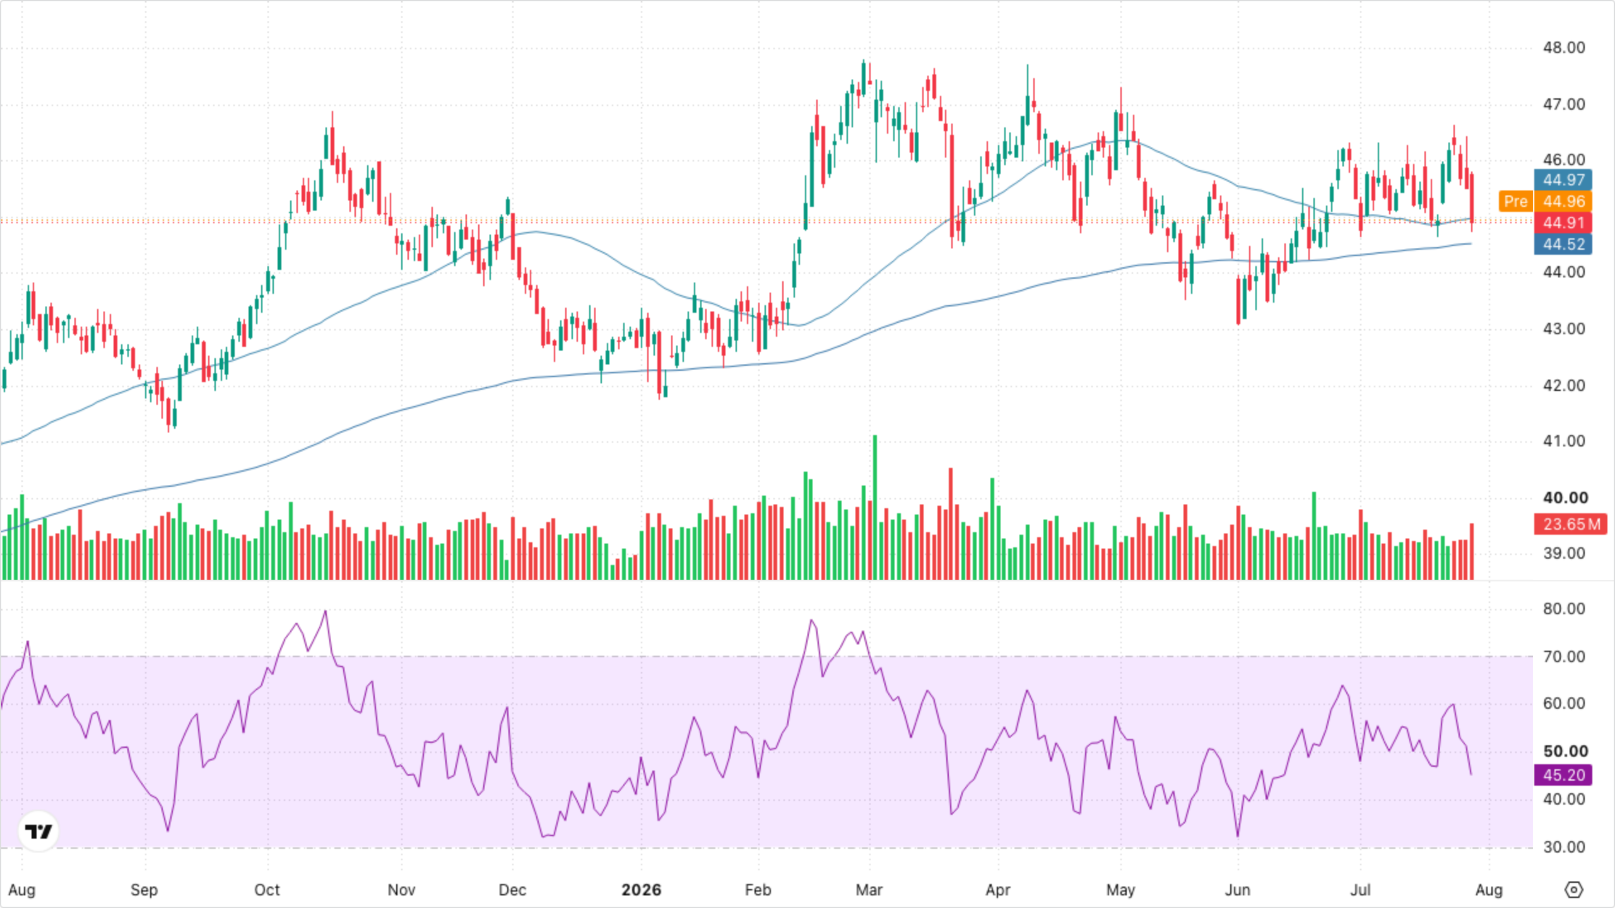Click the tallest green volume bar in March

pos(875,507)
